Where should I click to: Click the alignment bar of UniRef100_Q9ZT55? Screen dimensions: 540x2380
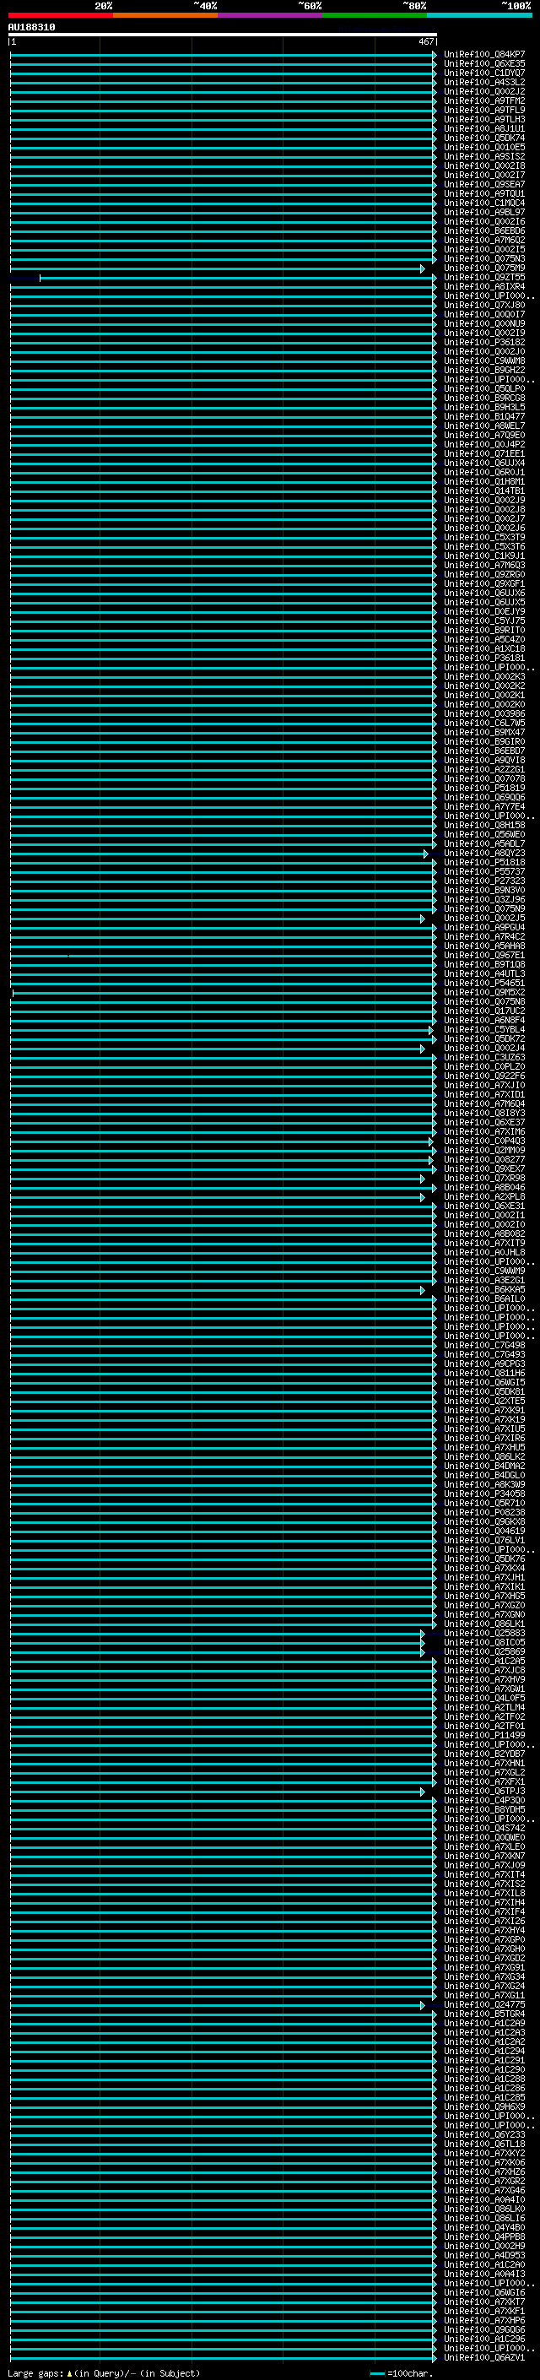coord(238,278)
